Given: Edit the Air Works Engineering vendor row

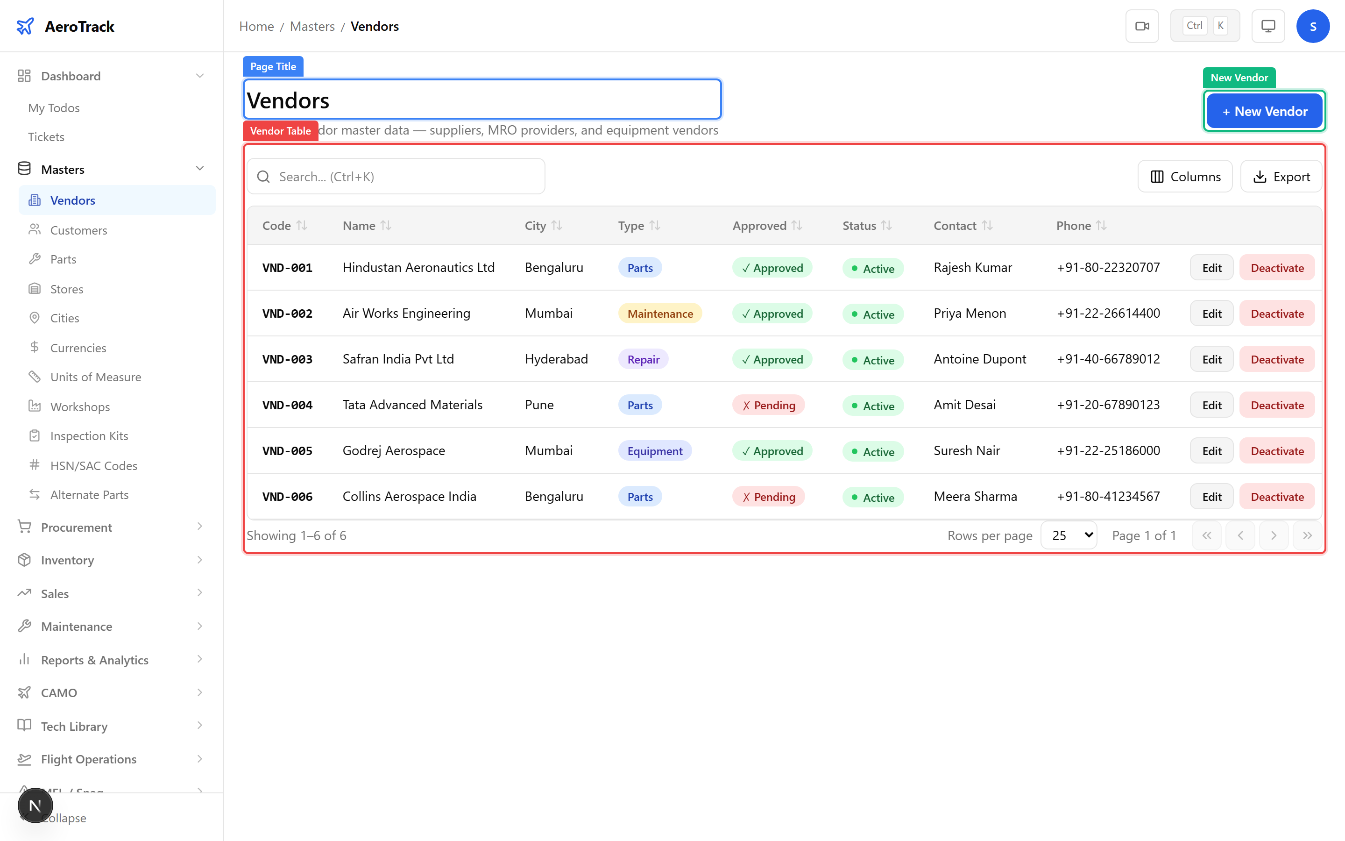Looking at the screenshot, I should 1211,313.
